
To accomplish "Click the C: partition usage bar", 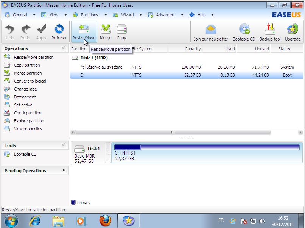I will coord(207,147).
